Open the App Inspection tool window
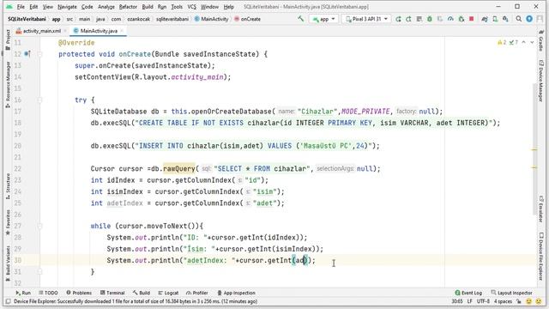The image size is (549, 309). point(236,293)
